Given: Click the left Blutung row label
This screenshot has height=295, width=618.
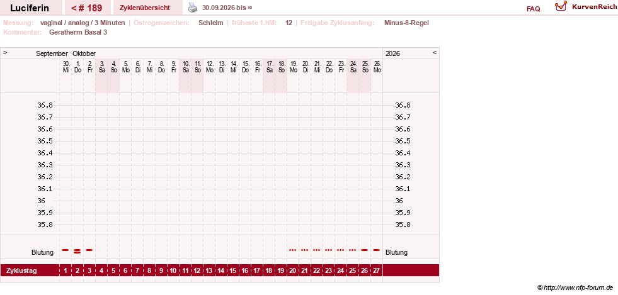Looking at the screenshot, I should [43, 252].
